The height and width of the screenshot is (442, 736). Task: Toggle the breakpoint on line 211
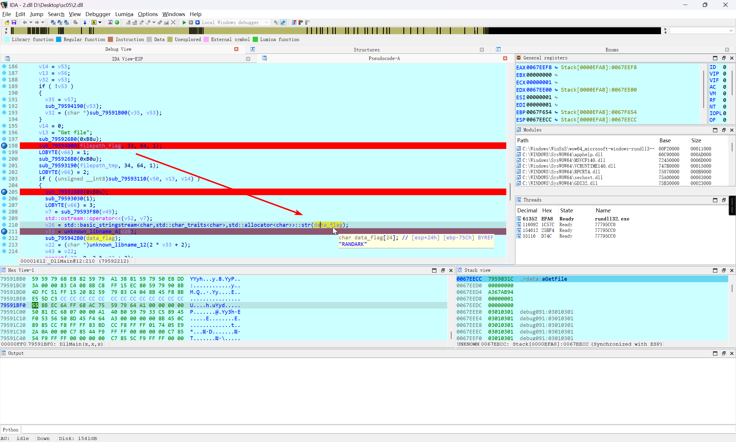coord(4,231)
